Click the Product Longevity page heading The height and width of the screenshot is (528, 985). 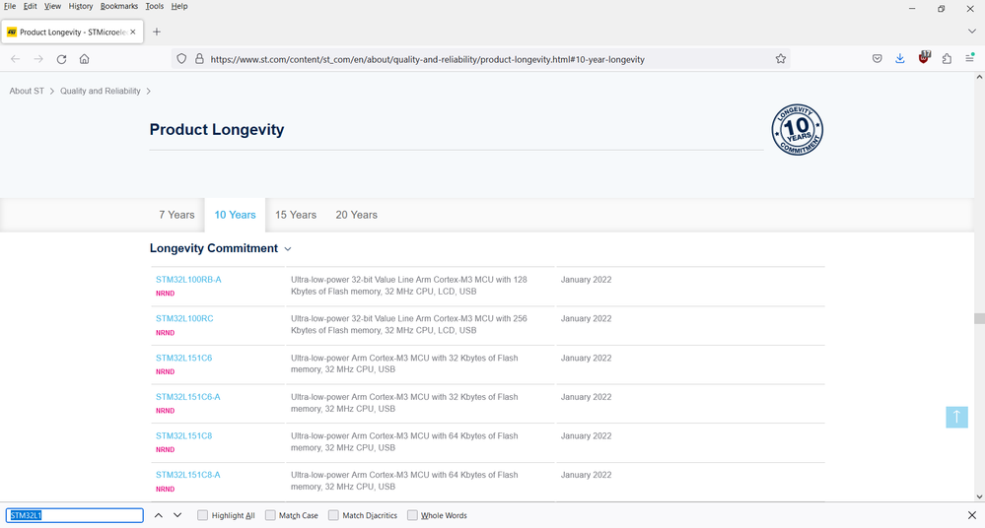217,129
